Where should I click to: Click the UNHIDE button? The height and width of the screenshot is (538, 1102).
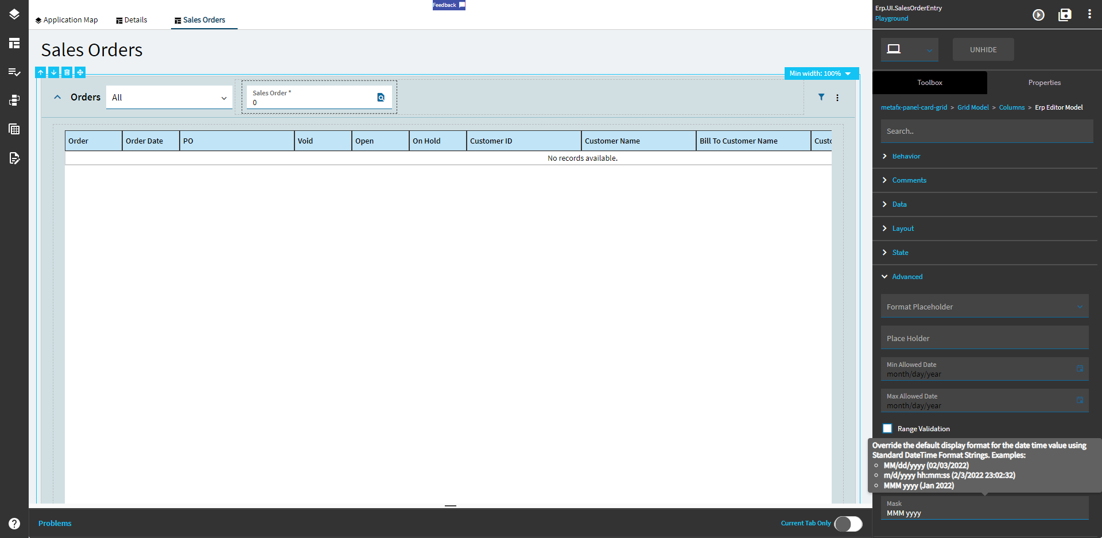click(983, 50)
